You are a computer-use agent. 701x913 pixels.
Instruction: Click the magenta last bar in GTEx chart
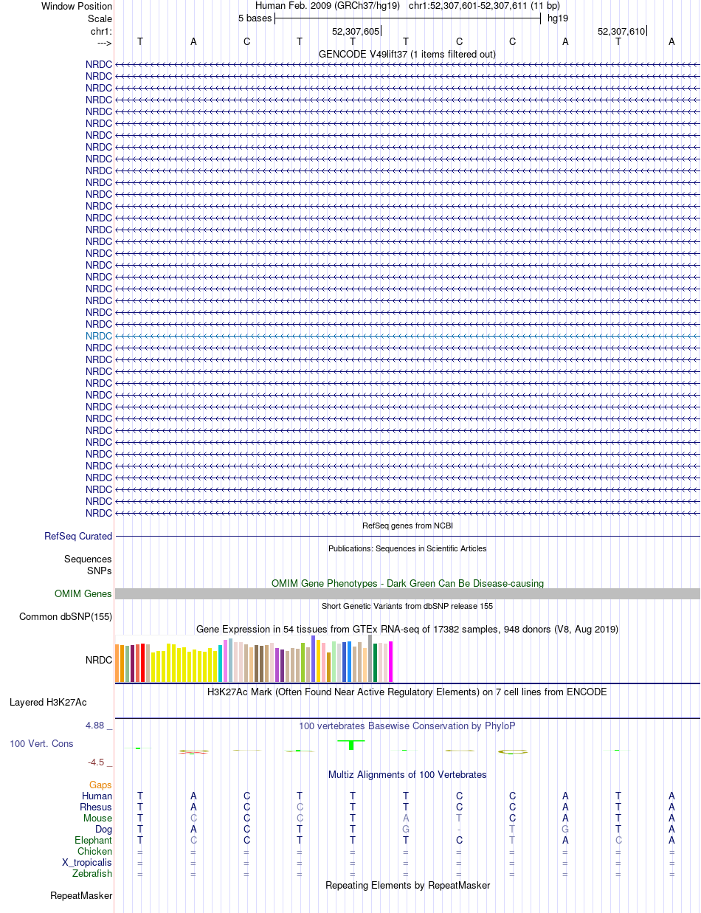(391, 661)
